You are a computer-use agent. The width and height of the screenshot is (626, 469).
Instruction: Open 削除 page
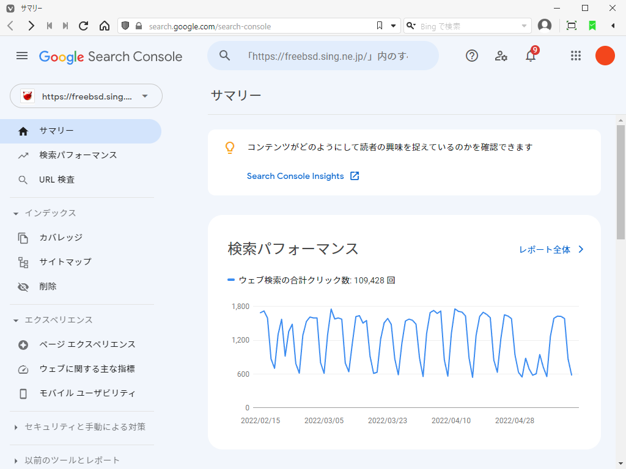click(81, 287)
